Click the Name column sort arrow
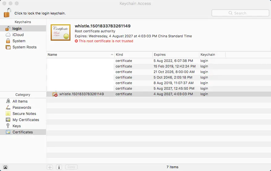The image size is (271, 171). 112,55
